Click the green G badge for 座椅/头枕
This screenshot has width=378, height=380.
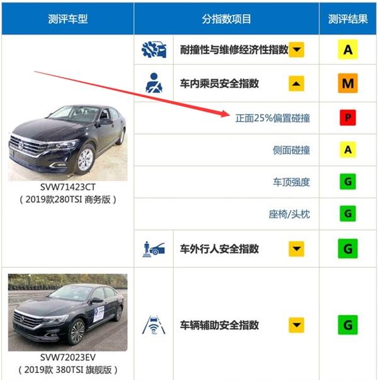(x=348, y=214)
